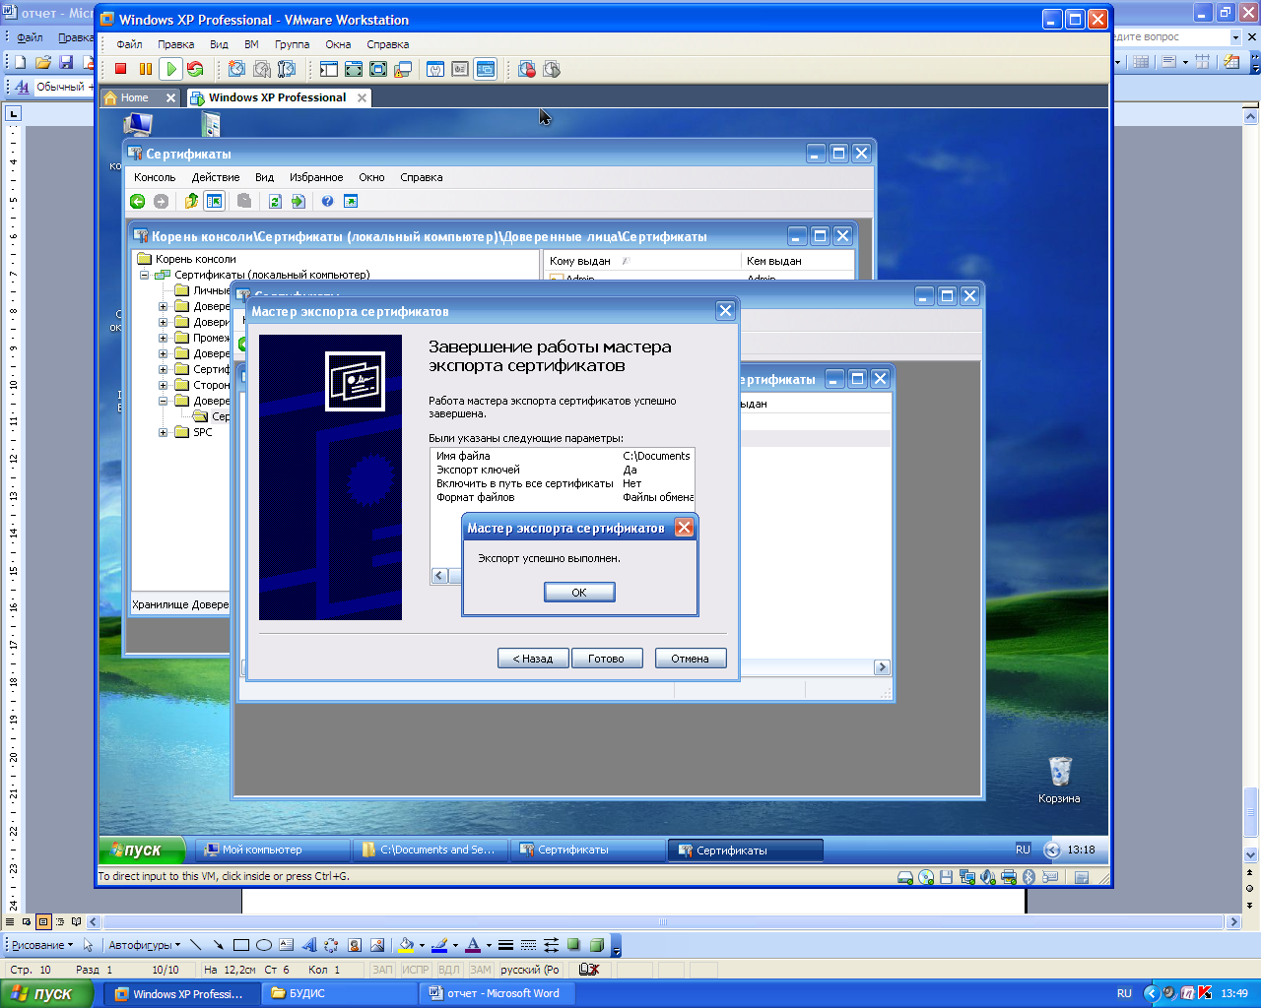Click the Replay recording icon
The height and width of the screenshot is (1008, 1261).
point(552,69)
